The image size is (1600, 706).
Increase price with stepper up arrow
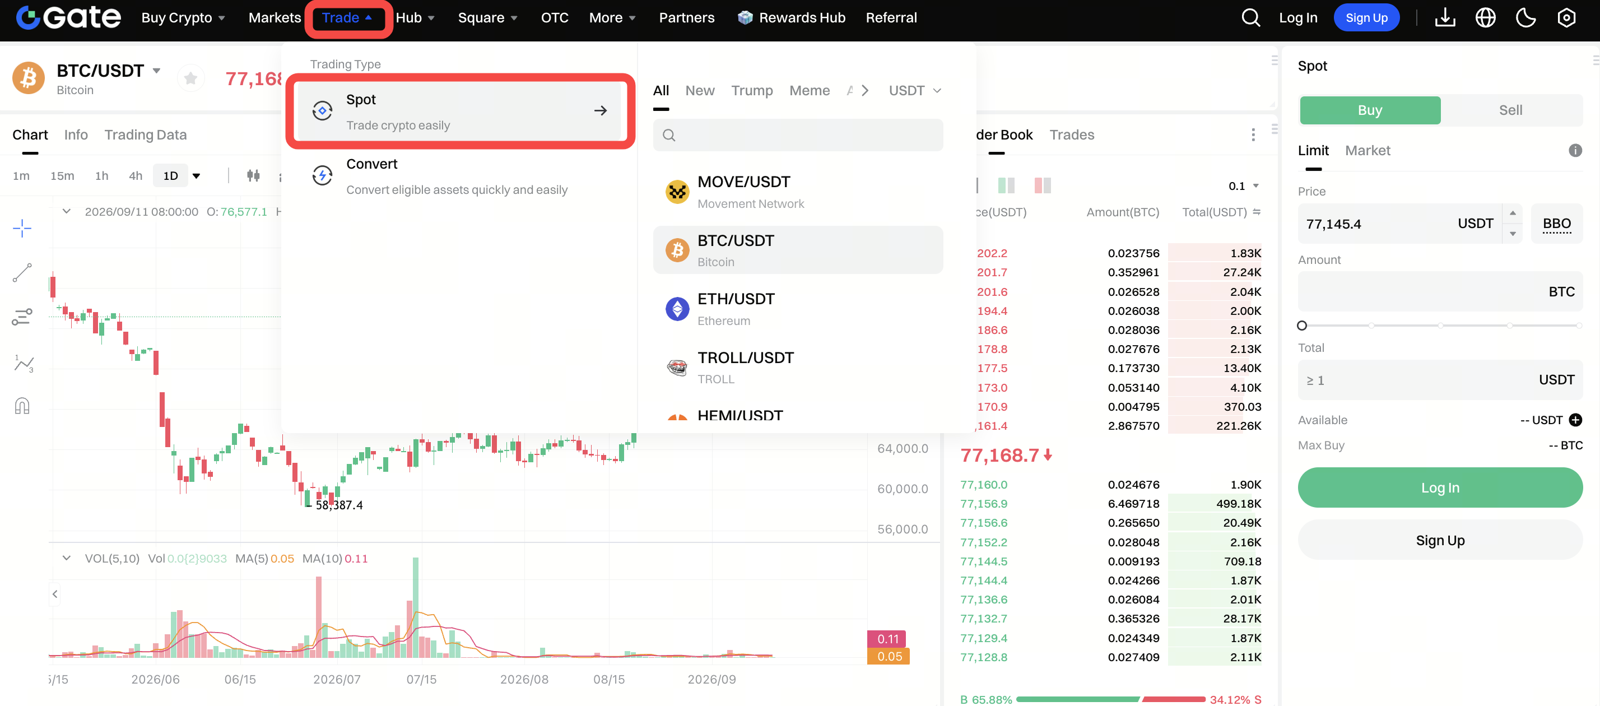pyautogui.click(x=1513, y=213)
